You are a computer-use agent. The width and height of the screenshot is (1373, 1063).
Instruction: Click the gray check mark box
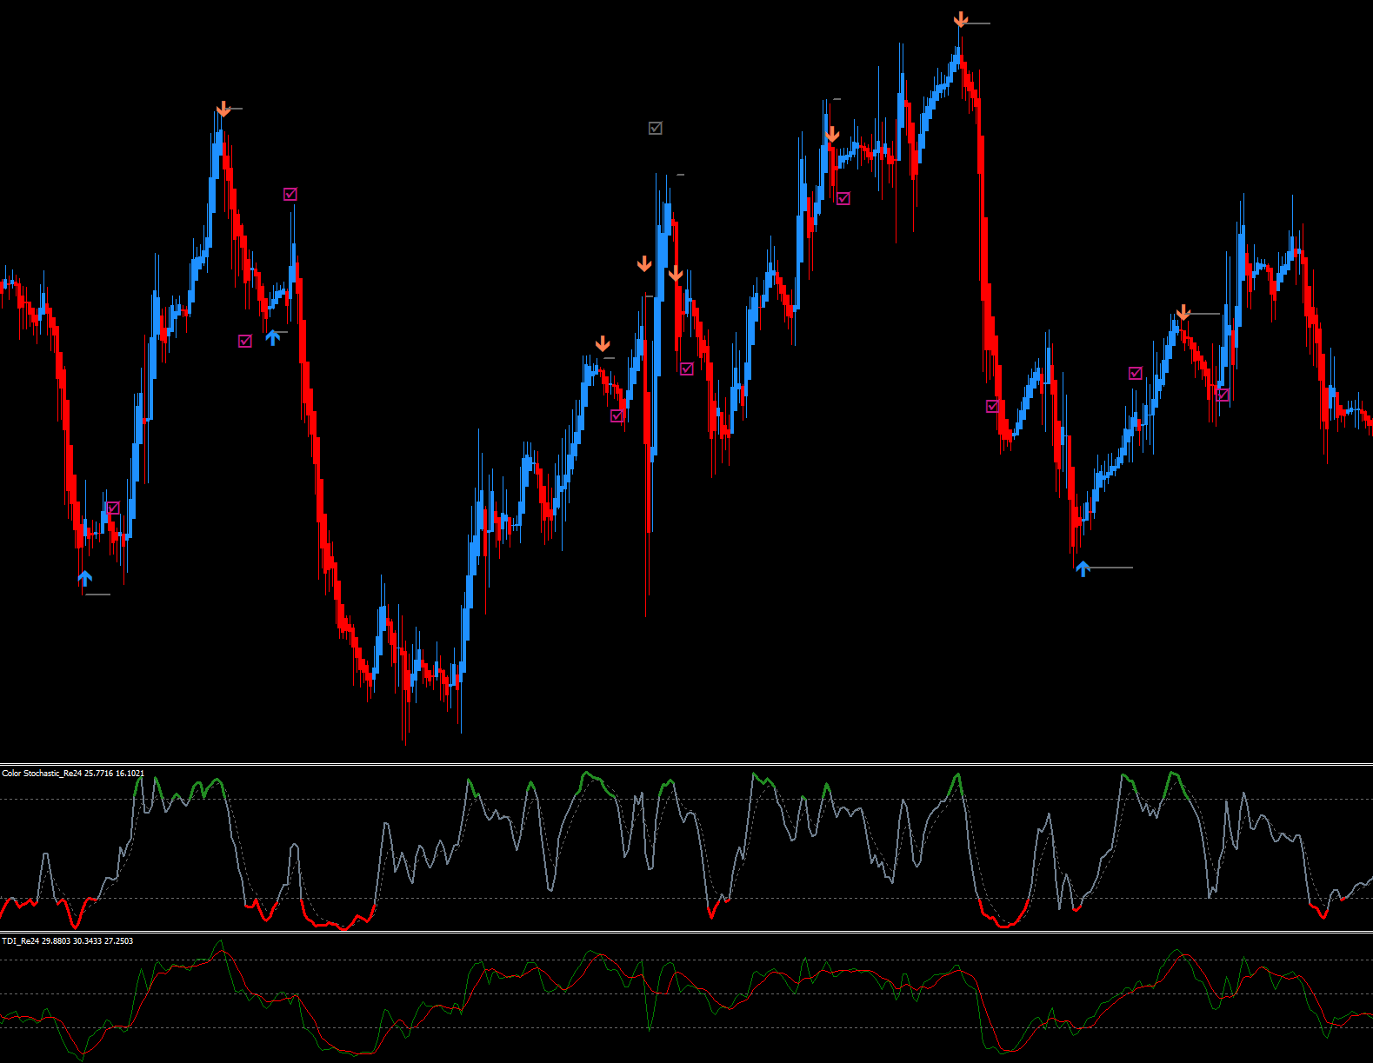click(656, 128)
